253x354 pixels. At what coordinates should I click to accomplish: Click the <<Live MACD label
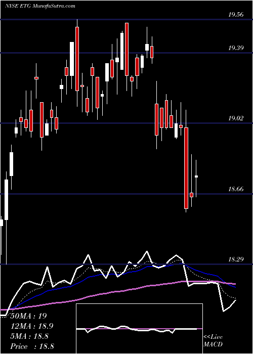[213, 340]
